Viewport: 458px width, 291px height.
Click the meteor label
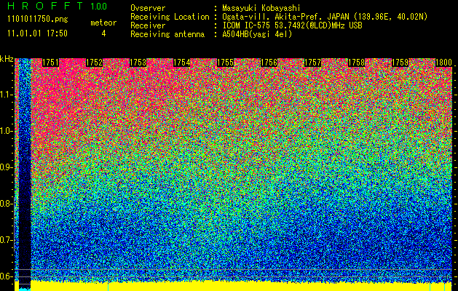click(x=103, y=23)
